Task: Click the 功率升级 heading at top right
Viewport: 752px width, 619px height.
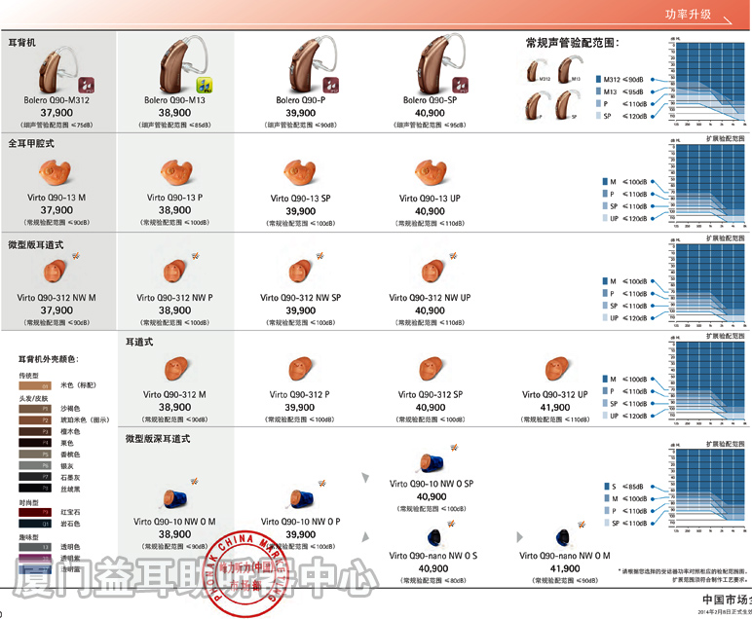Action: tap(688, 15)
